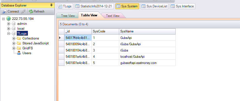Click the pin icon in Database Explorer header
The height and width of the screenshot is (101, 240).
pyautogui.click(x=51, y=5)
